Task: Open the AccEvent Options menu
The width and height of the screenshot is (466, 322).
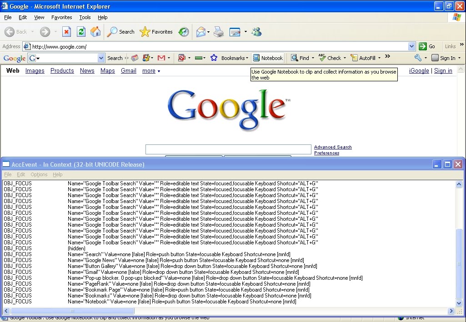Action: [x=39, y=174]
